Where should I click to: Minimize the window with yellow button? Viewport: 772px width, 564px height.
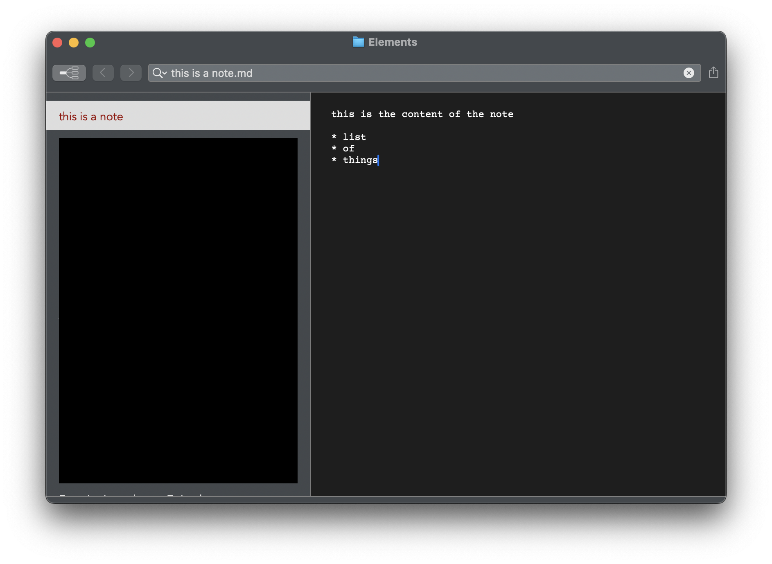pyautogui.click(x=74, y=43)
